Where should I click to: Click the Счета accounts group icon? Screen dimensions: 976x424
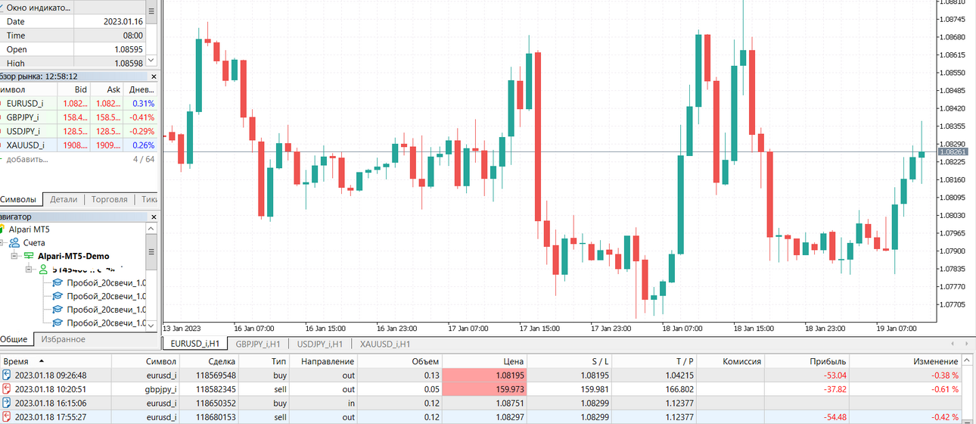14,243
